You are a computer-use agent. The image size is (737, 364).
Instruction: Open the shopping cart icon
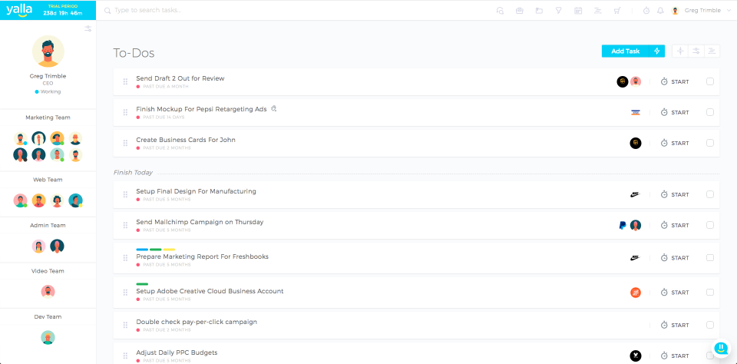(617, 11)
